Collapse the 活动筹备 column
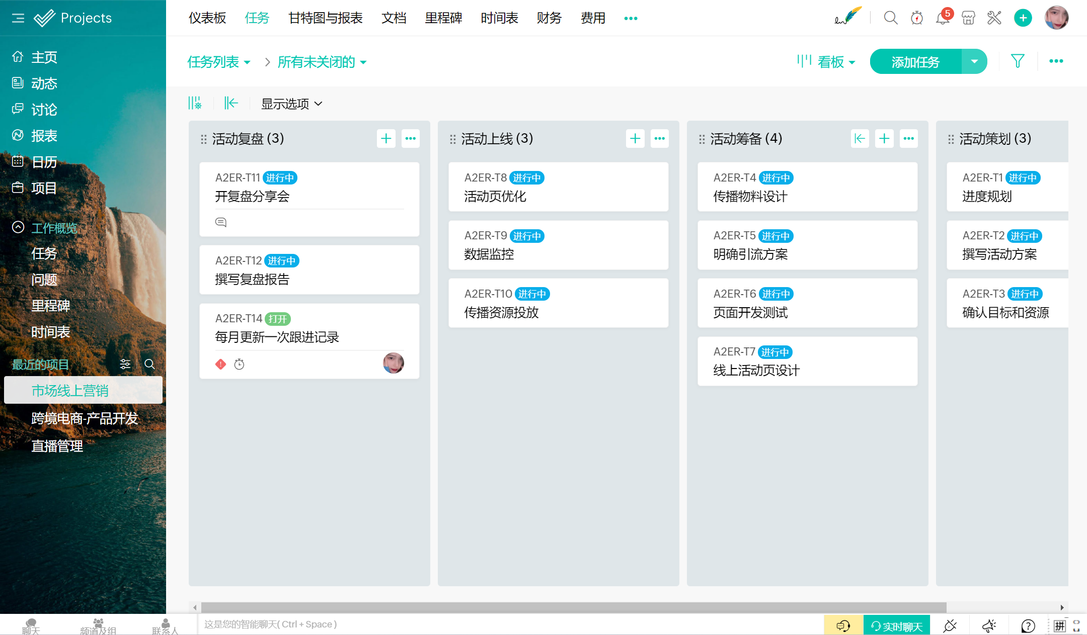The image size is (1087, 635). [860, 138]
